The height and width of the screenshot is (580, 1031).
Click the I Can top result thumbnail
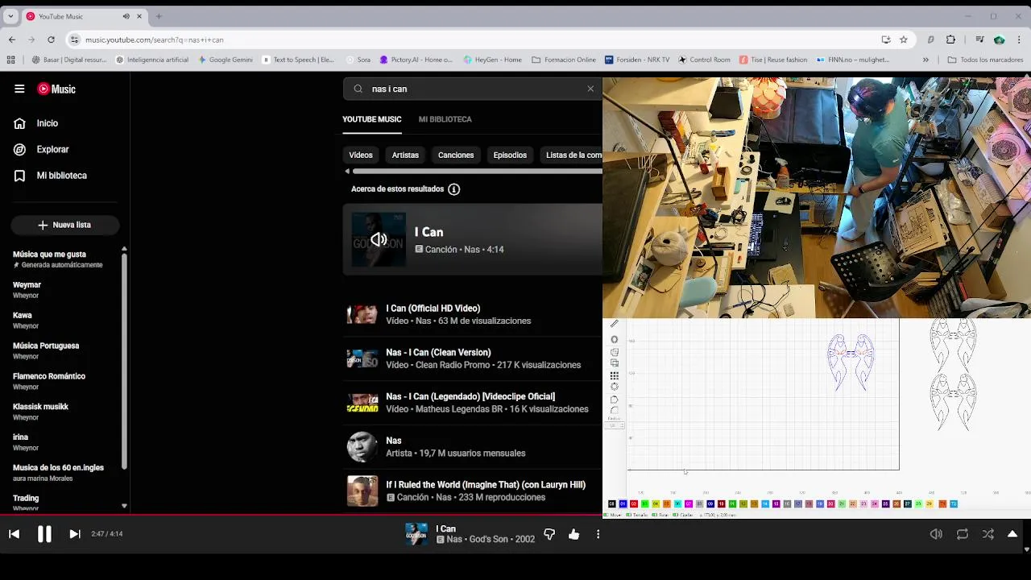(379, 239)
